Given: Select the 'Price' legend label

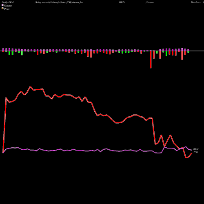Looking at the screenshot, I should 7,9.
